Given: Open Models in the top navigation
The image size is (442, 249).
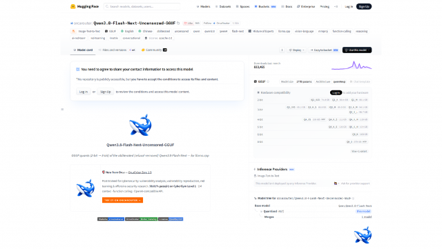Looking at the screenshot, I should click(x=203, y=6).
